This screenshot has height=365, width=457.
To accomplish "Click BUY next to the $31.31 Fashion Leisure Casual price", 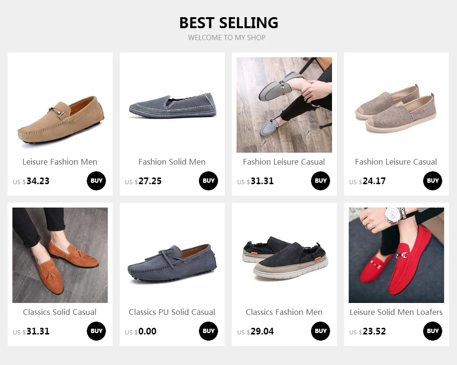I will click(x=321, y=181).
